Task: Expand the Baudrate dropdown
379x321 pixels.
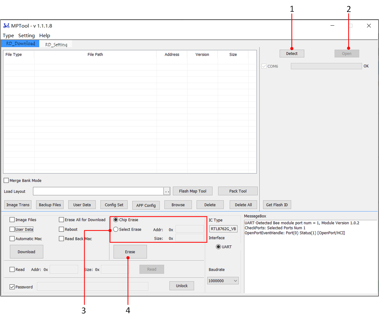Action: pos(235,281)
